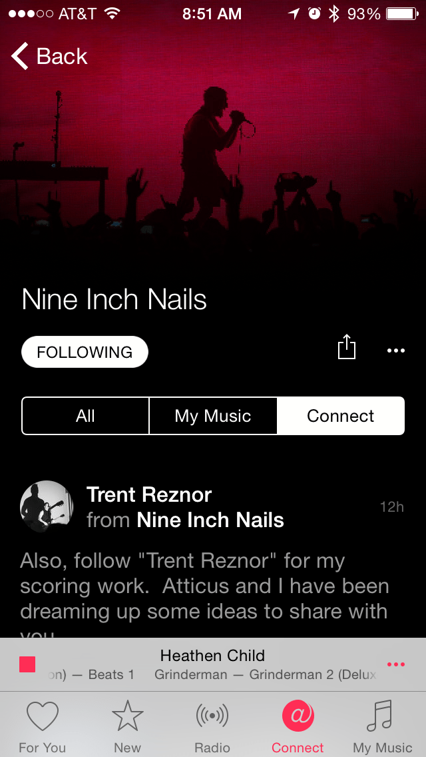Open the mini player's red ellipsis menu
Image resolution: width=426 pixels, height=757 pixels.
pos(396,664)
